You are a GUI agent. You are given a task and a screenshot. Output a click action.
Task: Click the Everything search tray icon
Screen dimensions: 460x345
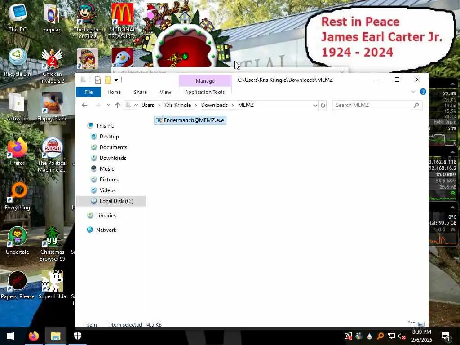(380, 336)
